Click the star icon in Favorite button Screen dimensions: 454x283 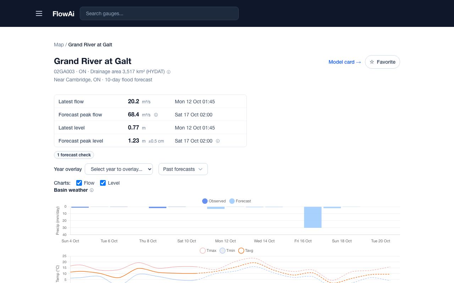tap(372, 62)
